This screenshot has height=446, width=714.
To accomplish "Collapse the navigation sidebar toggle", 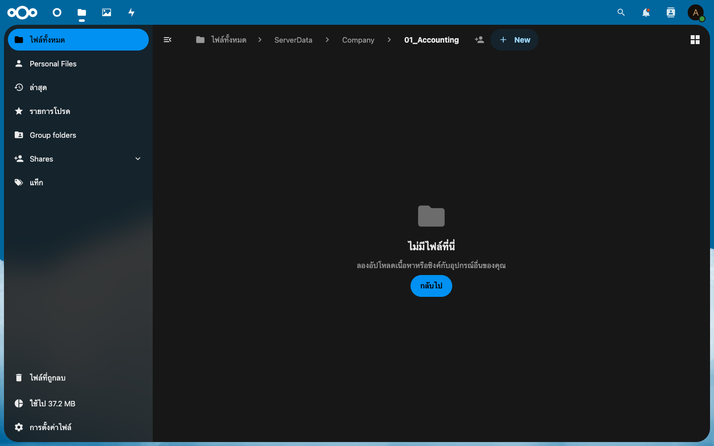I will (x=168, y=40).
